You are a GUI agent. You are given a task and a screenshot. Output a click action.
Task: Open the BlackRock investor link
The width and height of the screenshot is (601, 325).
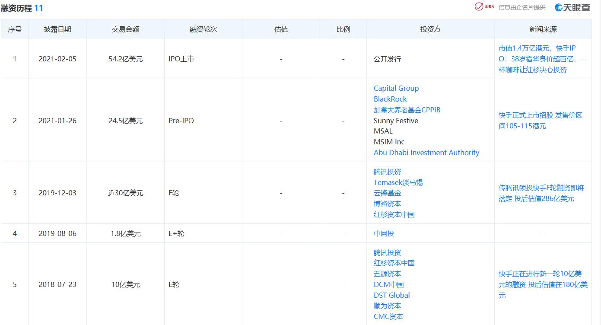click(x=390, y=99)
